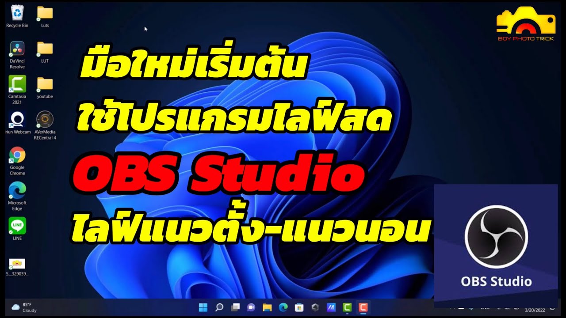Open the Windows Start menu
The width and height of the screenshot is (566, 318).
(203, 307)
